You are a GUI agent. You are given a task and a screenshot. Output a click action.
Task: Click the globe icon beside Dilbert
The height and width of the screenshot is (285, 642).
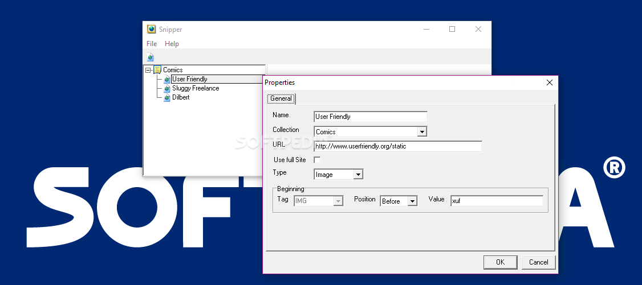tap(166, 98)
